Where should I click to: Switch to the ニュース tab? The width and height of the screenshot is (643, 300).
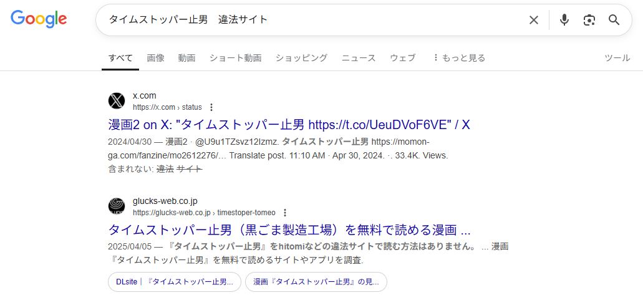click(x=359, y=58)
